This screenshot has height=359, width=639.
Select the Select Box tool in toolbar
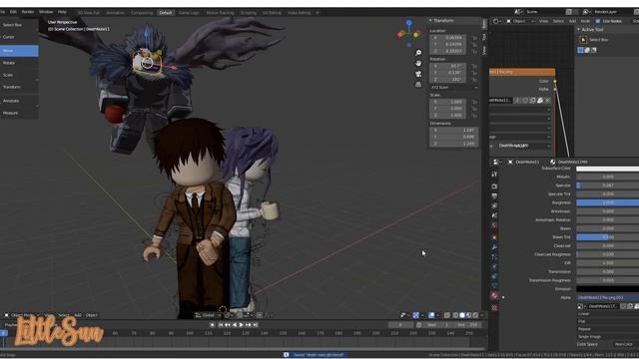pos(19,25)
